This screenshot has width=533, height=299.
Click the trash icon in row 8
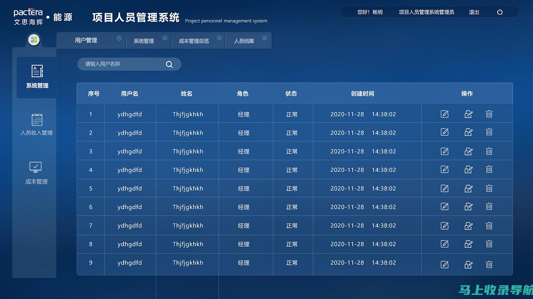click(x=489, y=244)
